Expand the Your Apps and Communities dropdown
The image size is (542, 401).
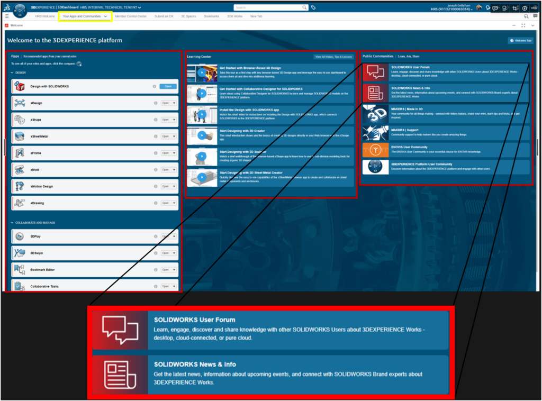[104, 16]
